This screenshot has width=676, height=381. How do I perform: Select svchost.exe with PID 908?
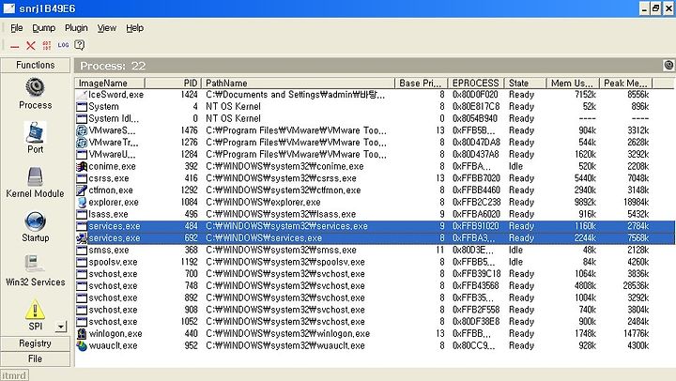375,310
